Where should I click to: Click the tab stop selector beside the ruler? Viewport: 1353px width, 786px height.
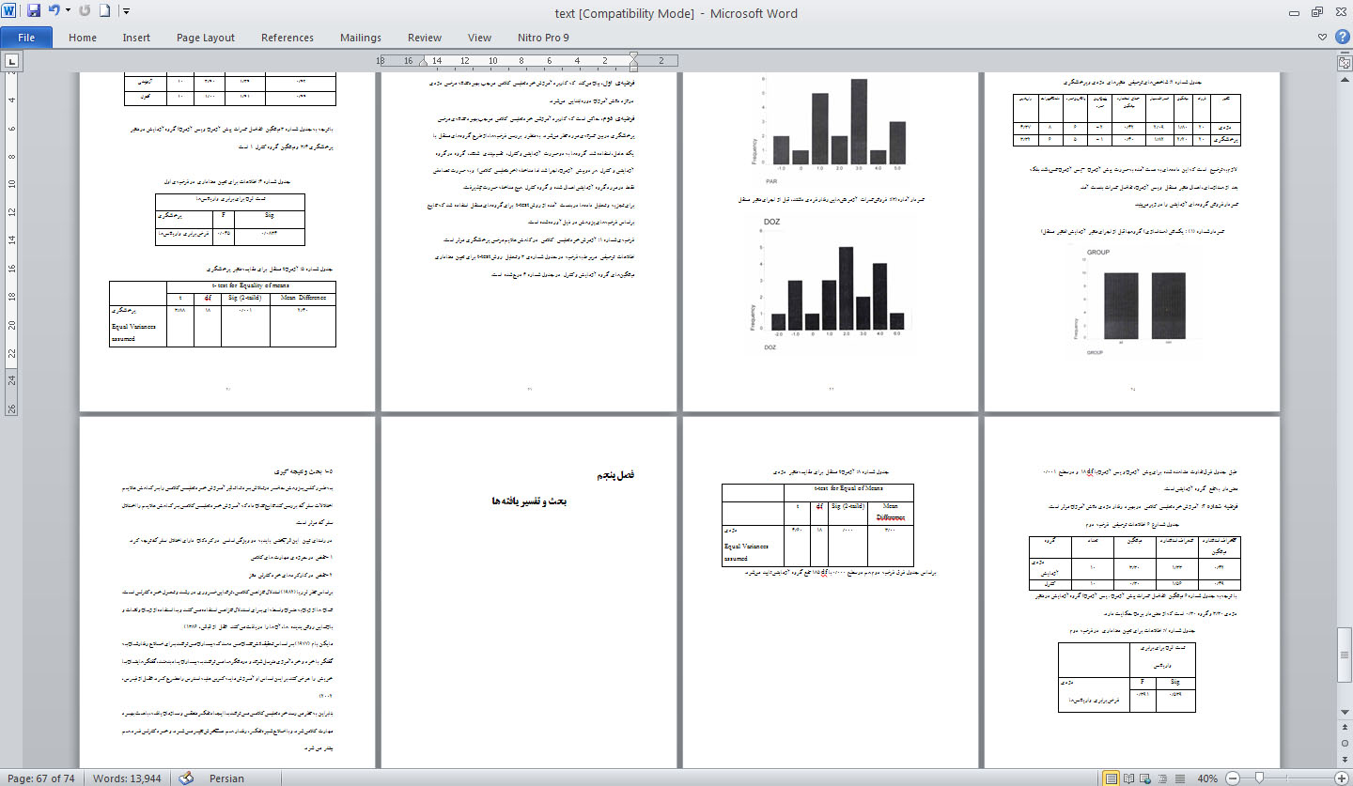pyautogui.click(x=11, y=62)
